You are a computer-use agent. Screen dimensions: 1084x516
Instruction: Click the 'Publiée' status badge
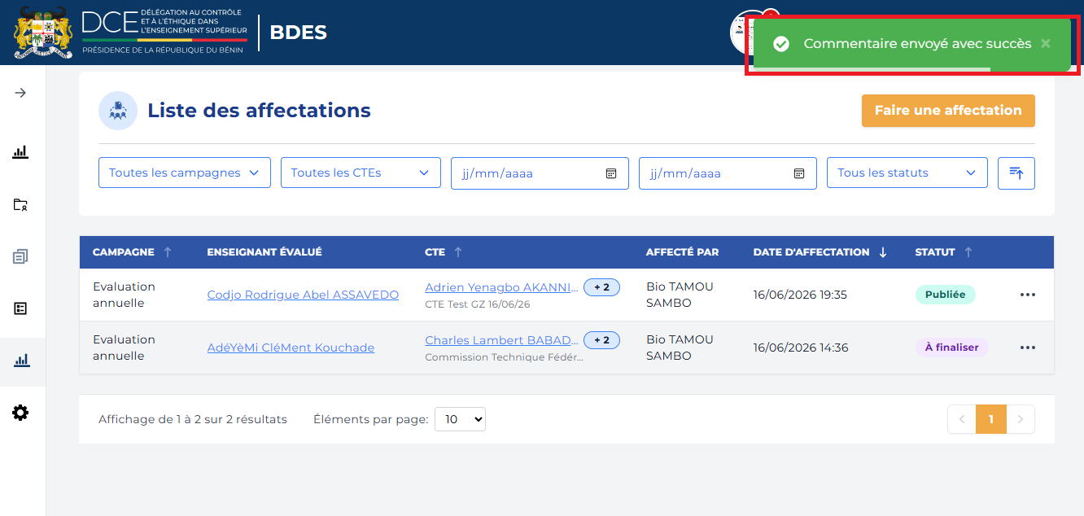tap(945, 295)
